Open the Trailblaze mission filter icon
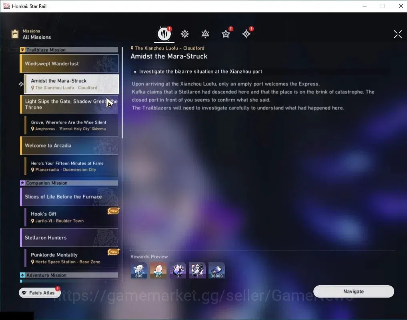The width and height of the screenshot is (407, 320). tap(185, 34)
